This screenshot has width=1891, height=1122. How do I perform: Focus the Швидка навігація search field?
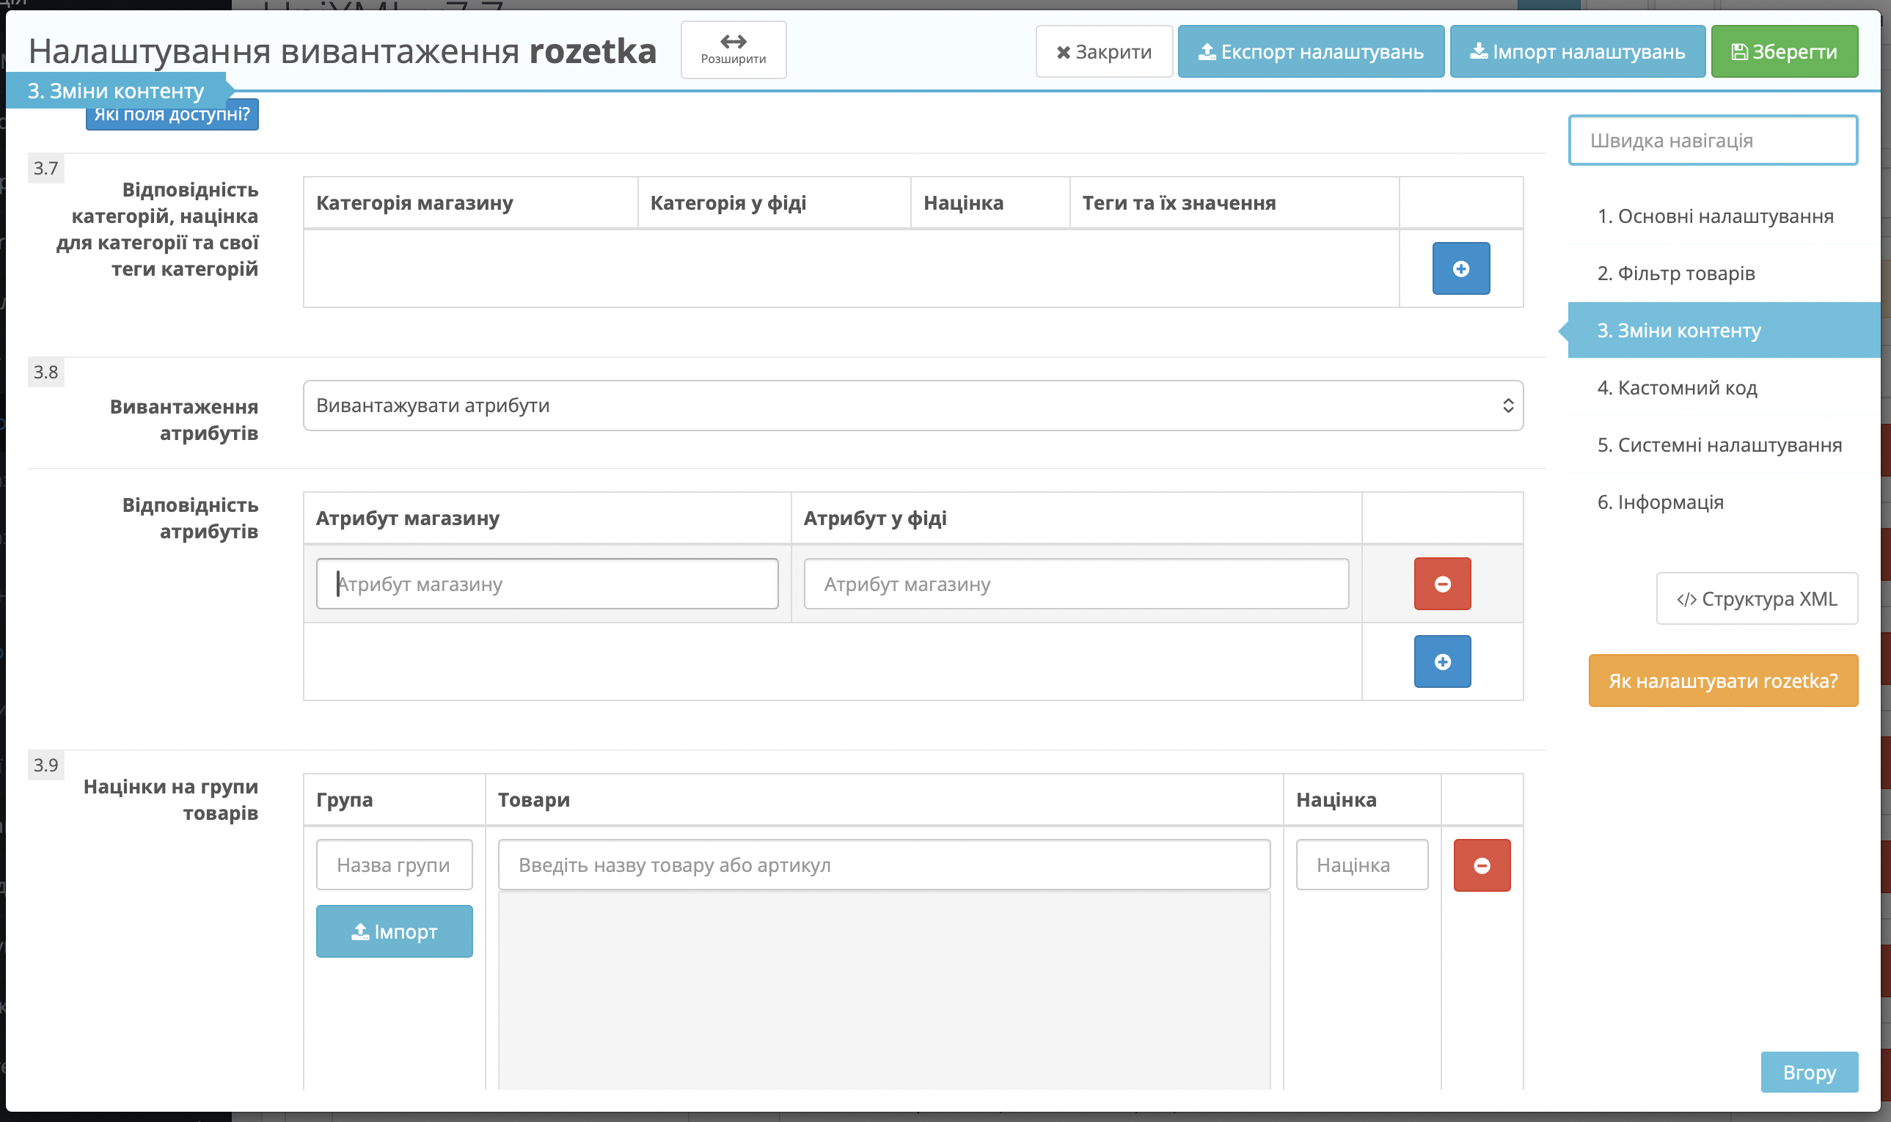click(1712, 141)
